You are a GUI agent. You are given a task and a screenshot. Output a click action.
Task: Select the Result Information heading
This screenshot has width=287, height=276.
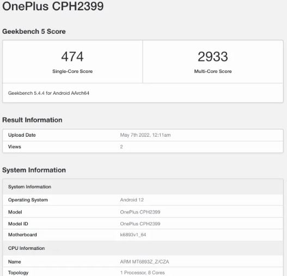(32, 120)
